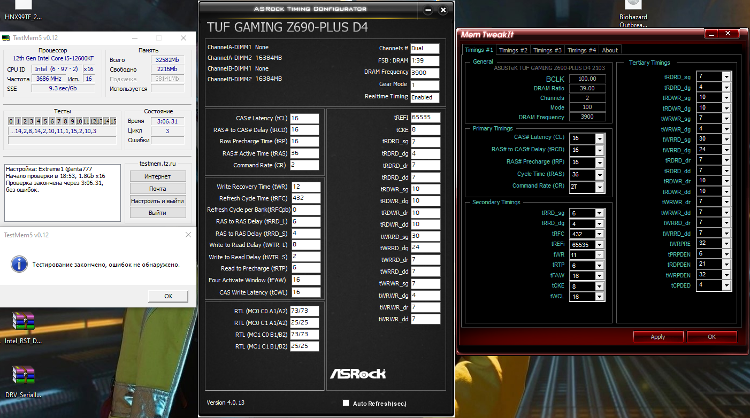
Task: Click the Apply button in Mem TweakIt
Action: point(658,337)
